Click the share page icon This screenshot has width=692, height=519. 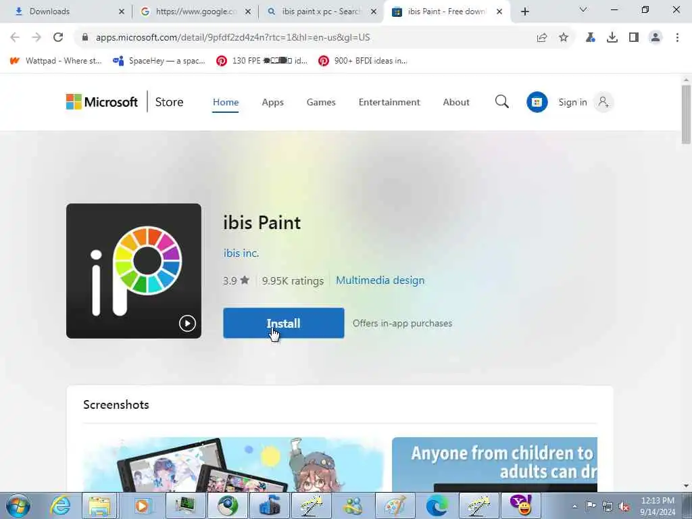[x=542, y=38]
